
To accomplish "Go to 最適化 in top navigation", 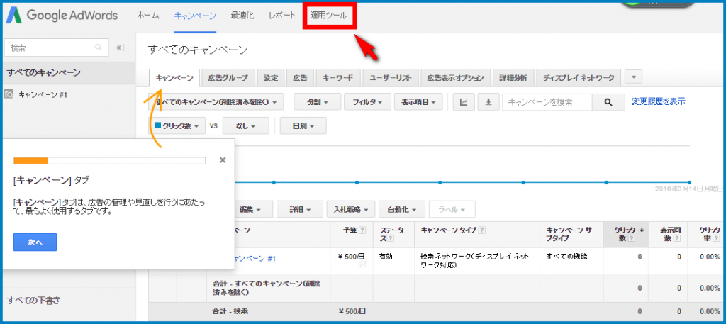I will pos(242,16).
